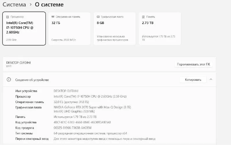
Task: Select PC name DESKTOP-DJFDJHJ above 81YT
Action: pos(18,63)
